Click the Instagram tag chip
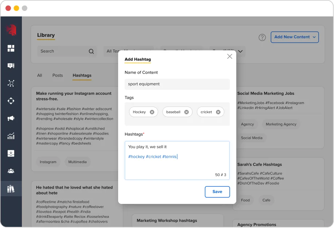The width and height of the screenshot is (334, 228). [x=48, y=162]
